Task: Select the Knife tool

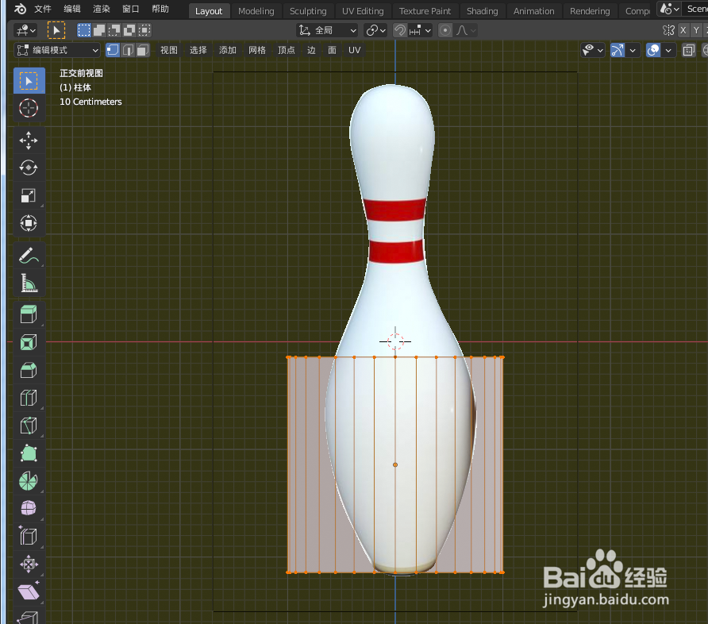Action: coord(29,426)
